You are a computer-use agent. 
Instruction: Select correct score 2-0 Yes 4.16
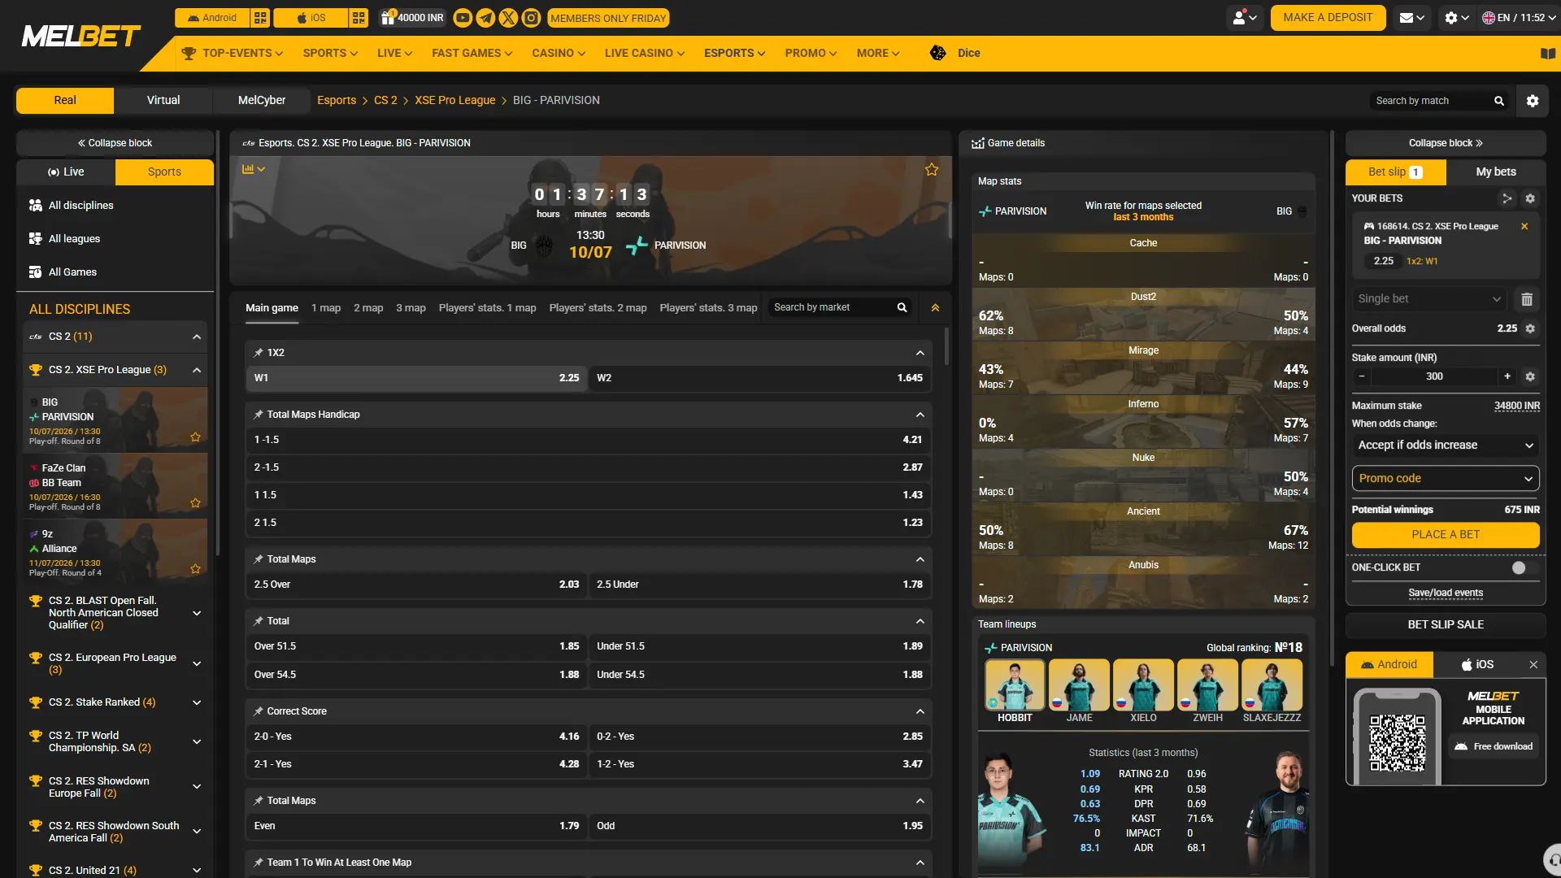(x=416, y=737)
